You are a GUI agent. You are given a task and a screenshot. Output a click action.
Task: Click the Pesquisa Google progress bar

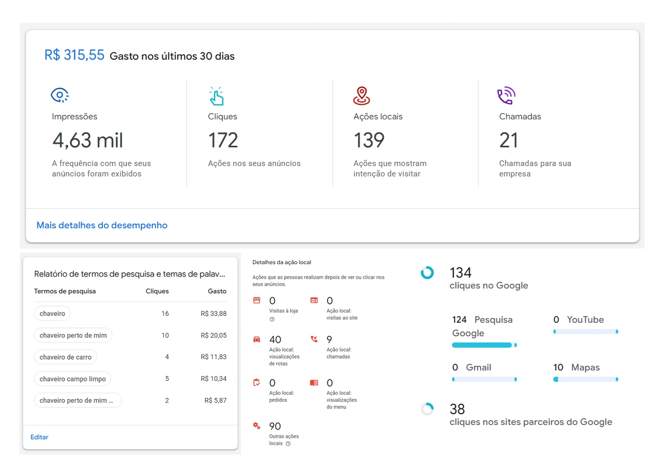pyautogui.click(x=484, y=345)
